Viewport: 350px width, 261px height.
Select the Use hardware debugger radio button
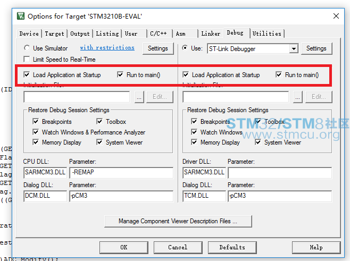[185, 48]
